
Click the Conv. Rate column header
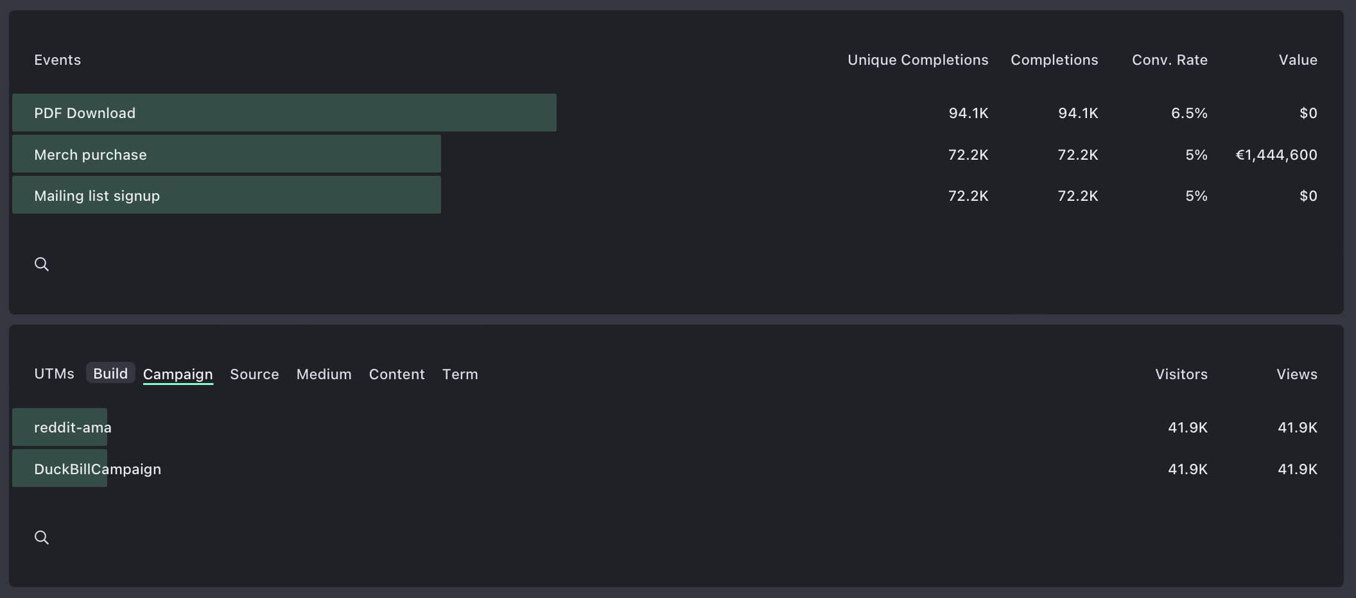pyautogui.click(x=1169, y=60)
